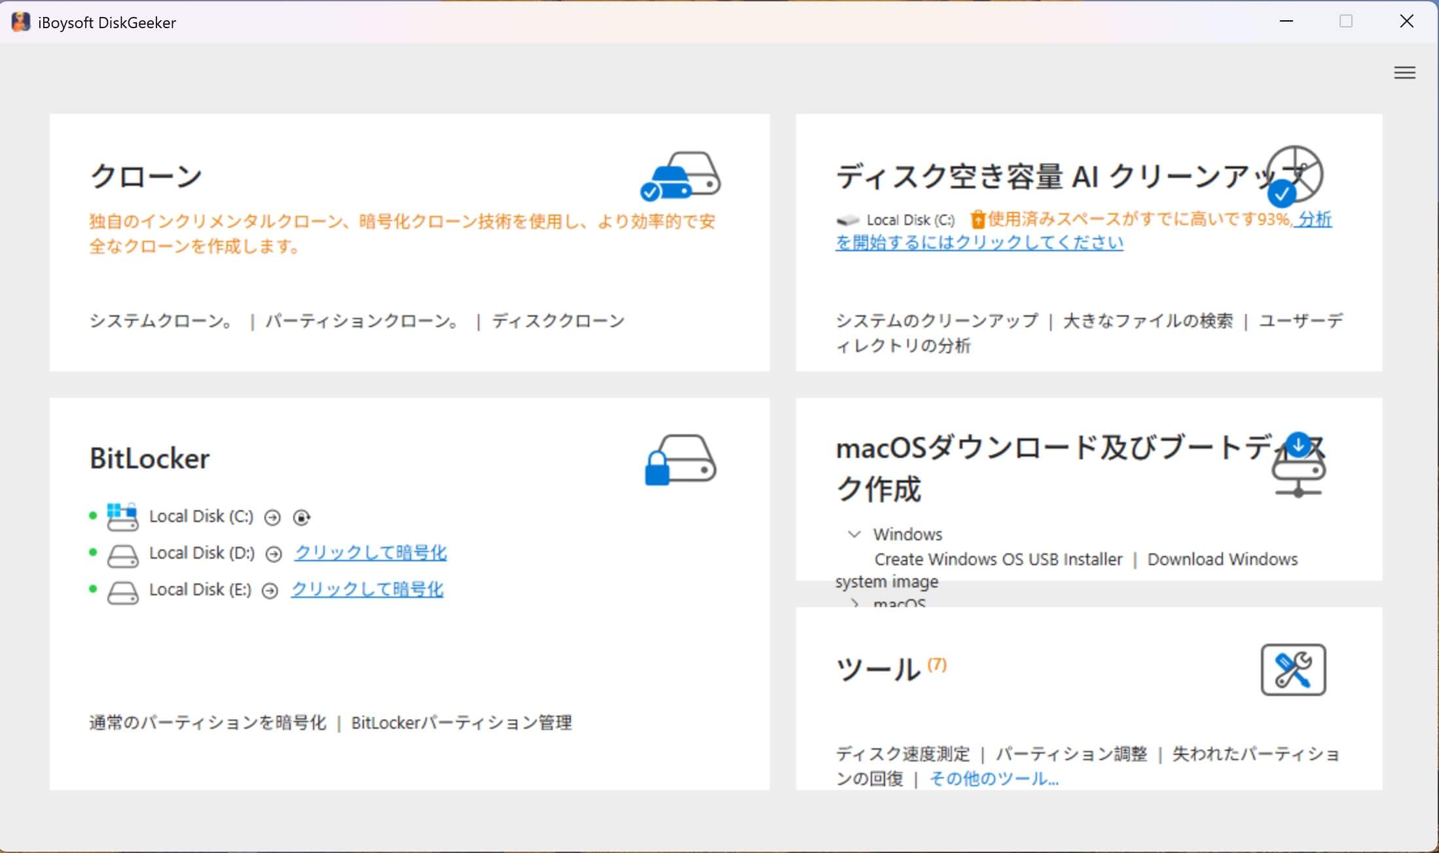1439x853 pixels.
Task: Click the 分析を開始するにはクリックしてください link
Action: 979,242
